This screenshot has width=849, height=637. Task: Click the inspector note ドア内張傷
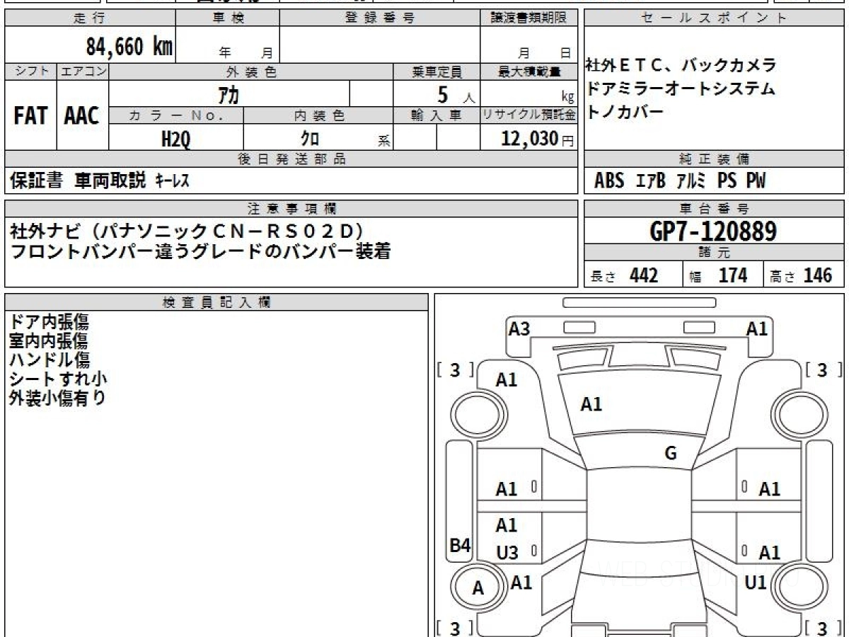tap(49, 321)
